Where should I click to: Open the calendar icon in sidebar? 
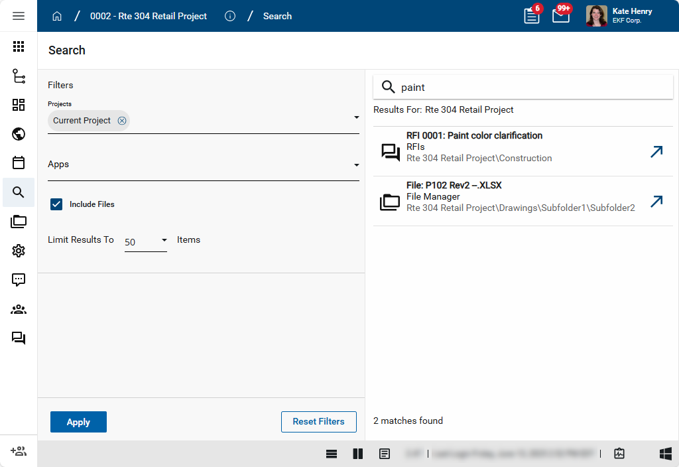(x=19, y=163)
